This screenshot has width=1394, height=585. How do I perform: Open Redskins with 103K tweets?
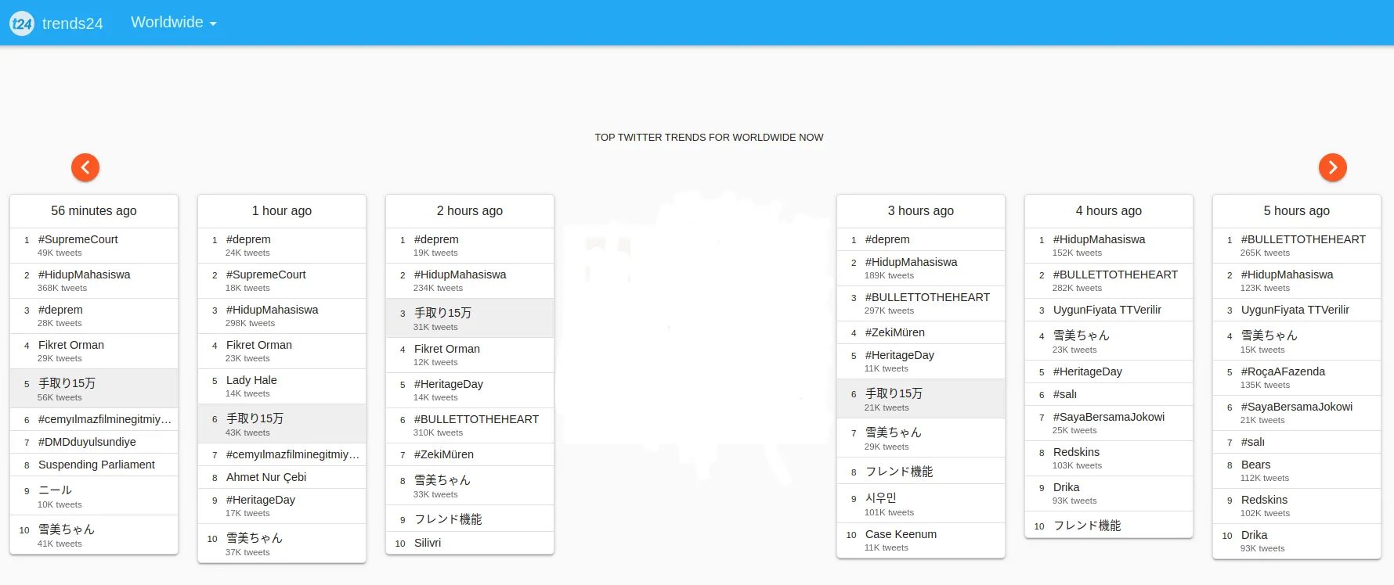(1076, 452)
